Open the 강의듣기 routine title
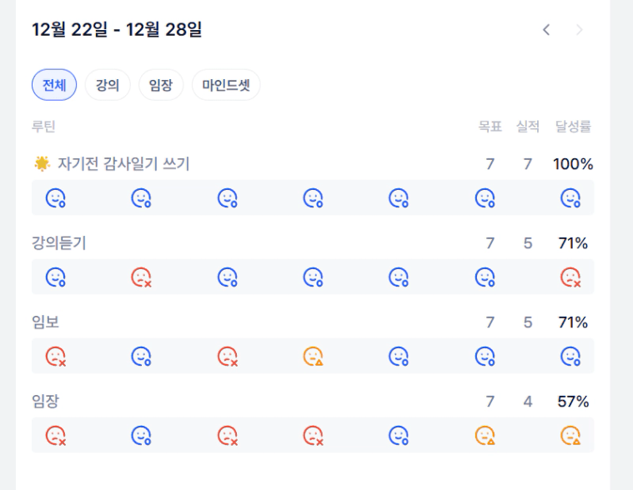The image size is (633, 490). 59,243
